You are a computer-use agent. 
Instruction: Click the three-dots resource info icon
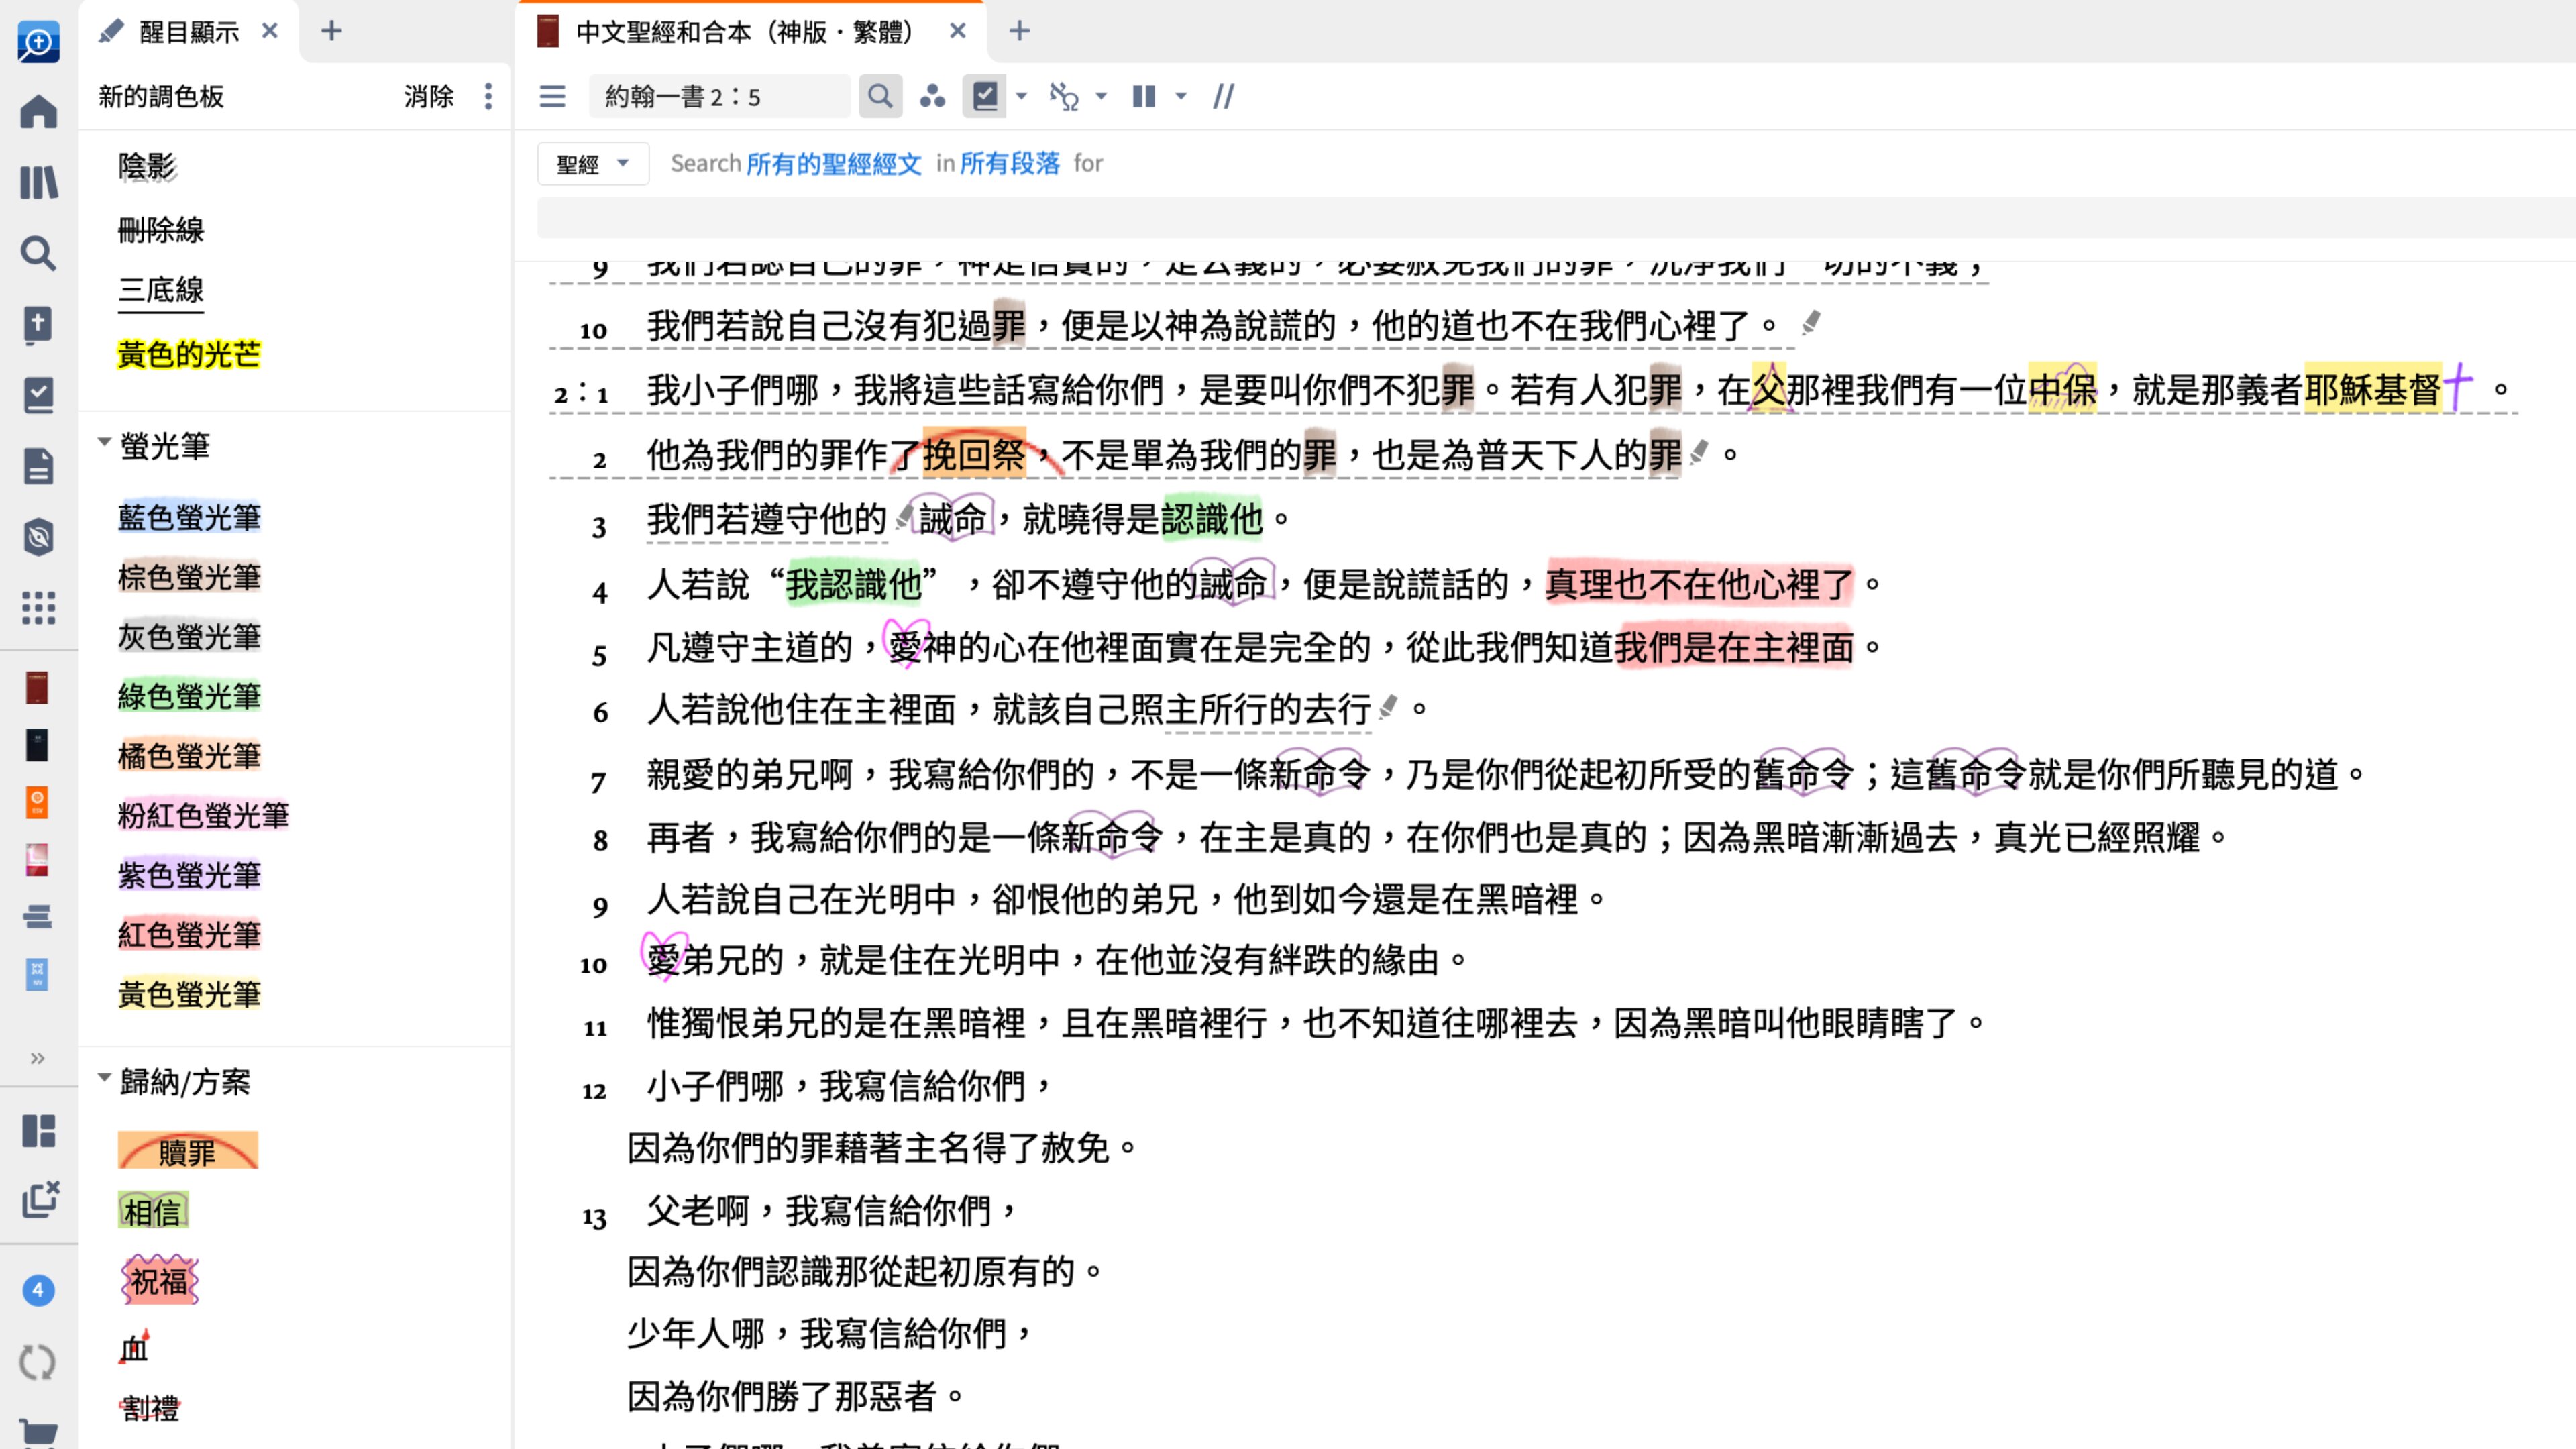932,96
